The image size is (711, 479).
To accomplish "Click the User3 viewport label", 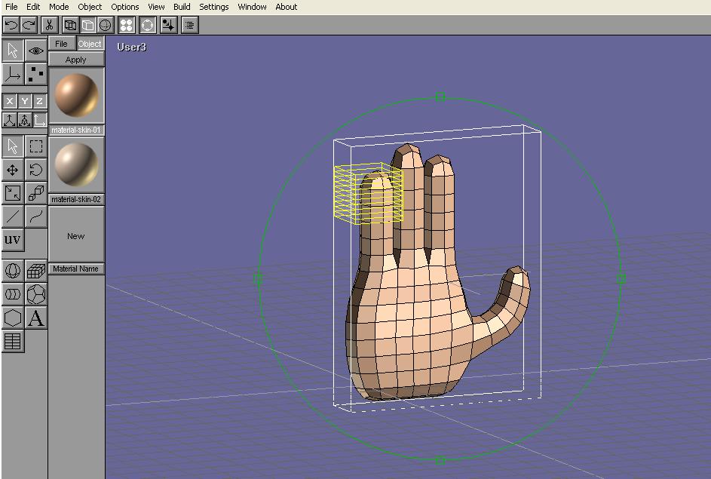I will click(131, 48).
